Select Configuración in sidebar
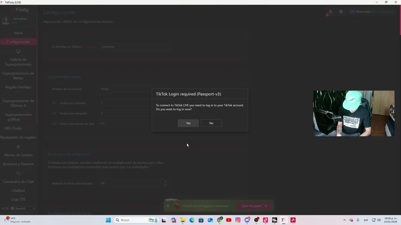This screenshot has height=225, width=401. [x=18, y=42]
